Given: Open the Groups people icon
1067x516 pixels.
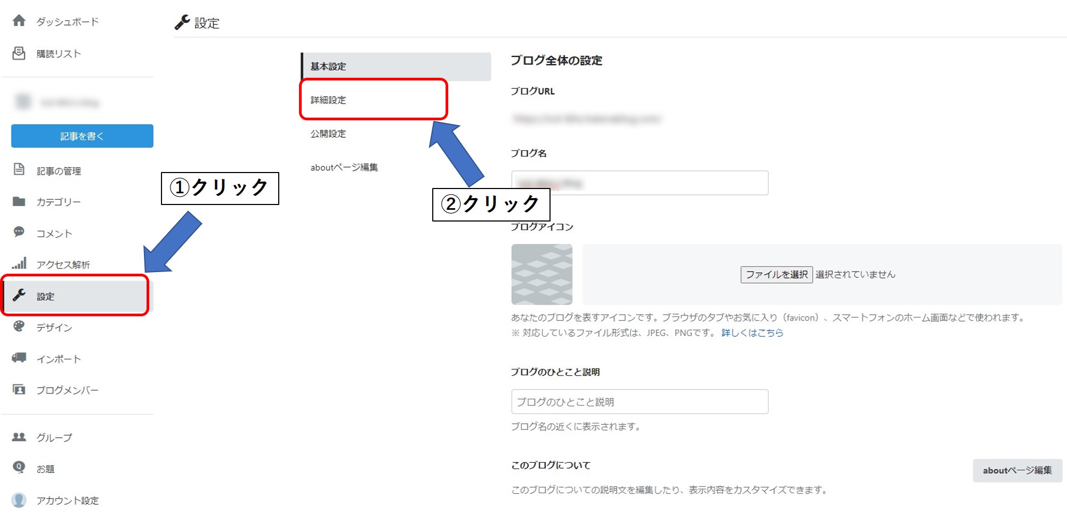Looking at the screenshot, I should tap(19, 437).
